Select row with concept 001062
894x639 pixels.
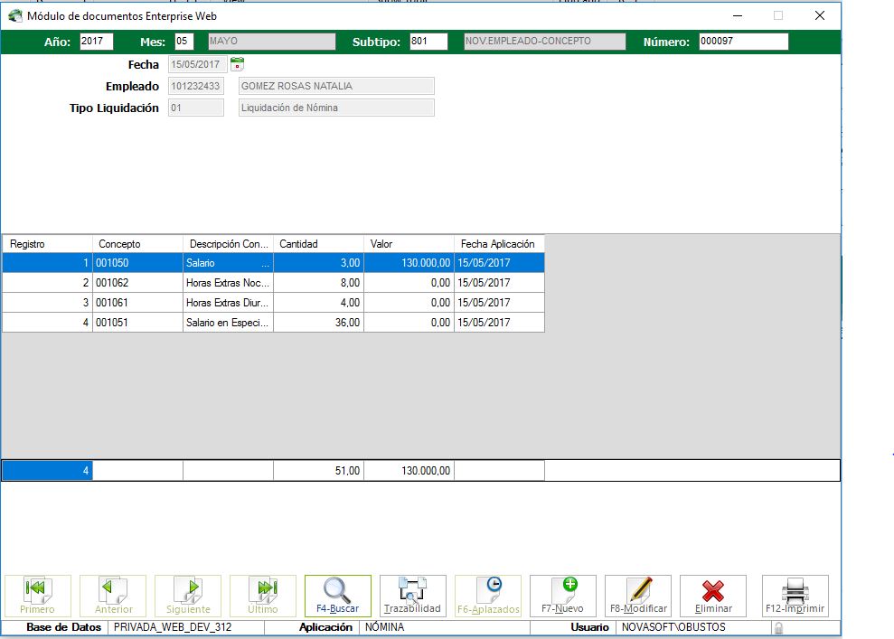pyautogui.click(x=137, y=283)
